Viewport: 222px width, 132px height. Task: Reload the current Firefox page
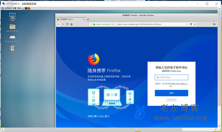click(x=67, y=24)
